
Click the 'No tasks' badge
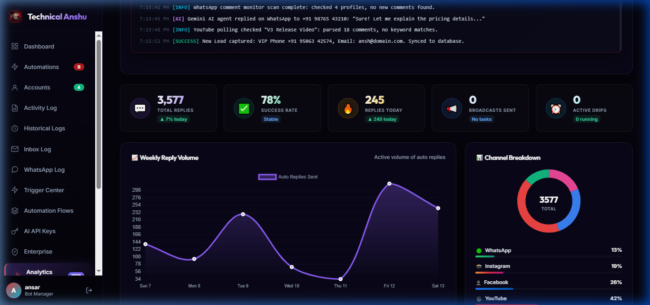(x=482, y=119)
